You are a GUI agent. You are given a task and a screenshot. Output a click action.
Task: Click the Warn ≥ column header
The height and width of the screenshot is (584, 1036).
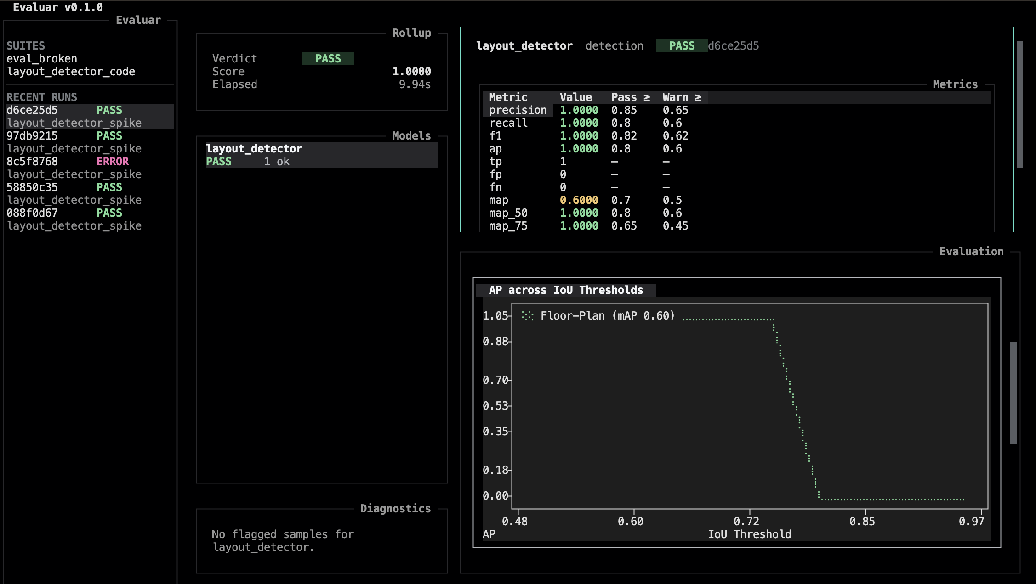pyautogui.click(x=682, y=97)
